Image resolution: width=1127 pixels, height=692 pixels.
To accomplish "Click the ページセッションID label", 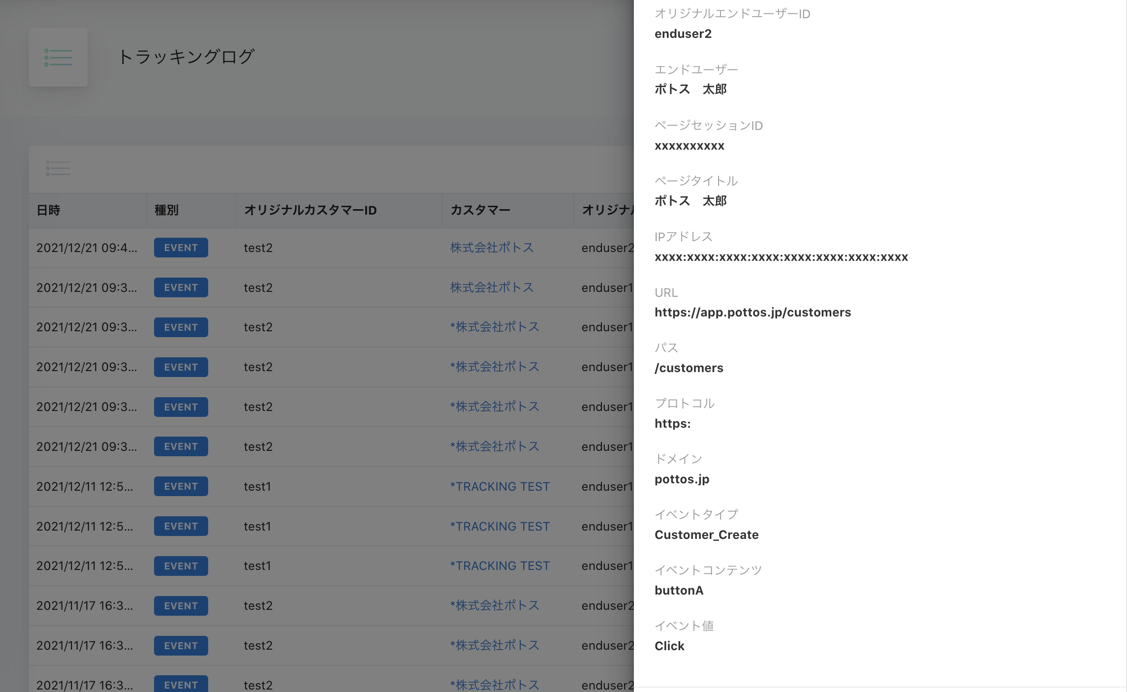I will pos(709,126).
